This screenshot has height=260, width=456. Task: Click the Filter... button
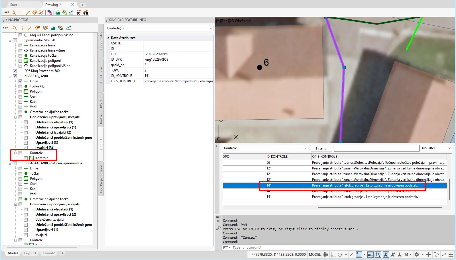(x=321, y=148)
